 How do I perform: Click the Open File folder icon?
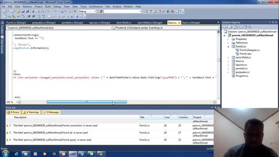tap(18, 11)
